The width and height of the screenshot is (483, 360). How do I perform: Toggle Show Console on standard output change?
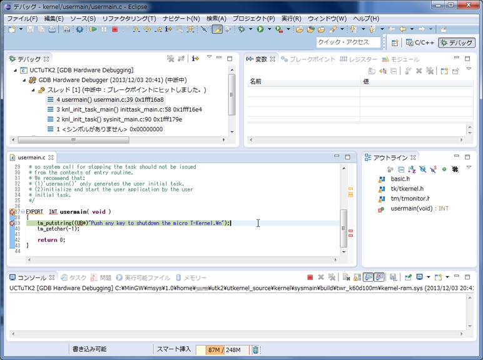coord(369,277)
